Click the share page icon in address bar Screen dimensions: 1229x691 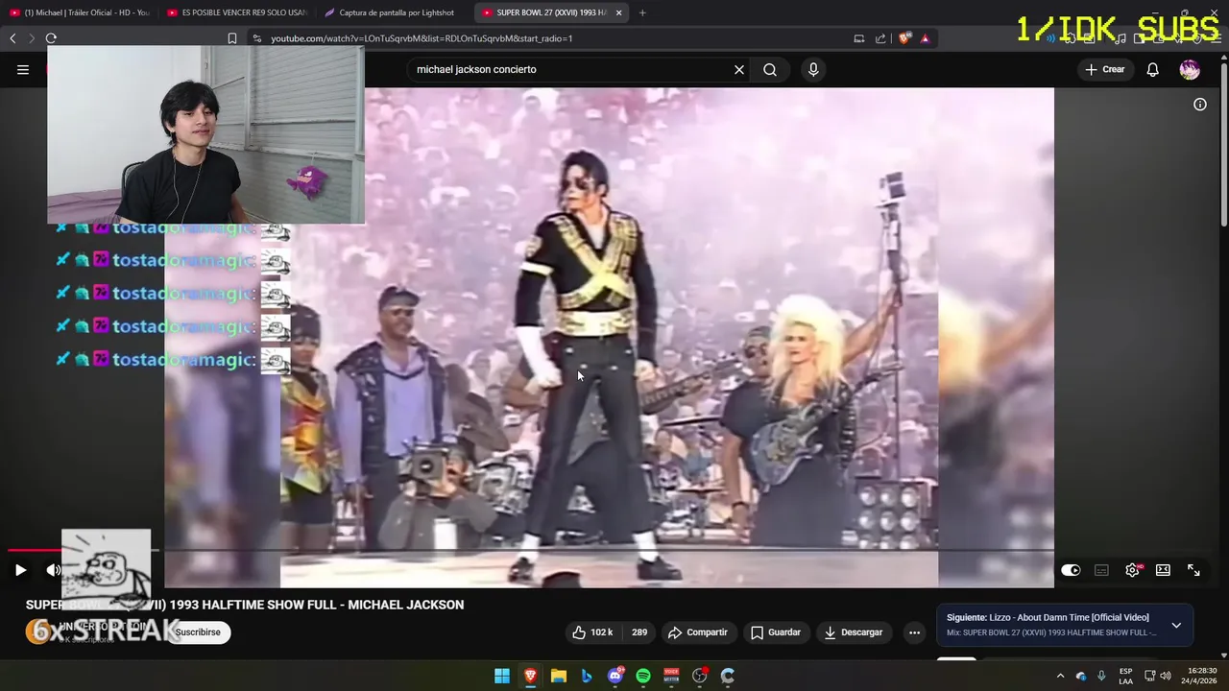point(880,38)
